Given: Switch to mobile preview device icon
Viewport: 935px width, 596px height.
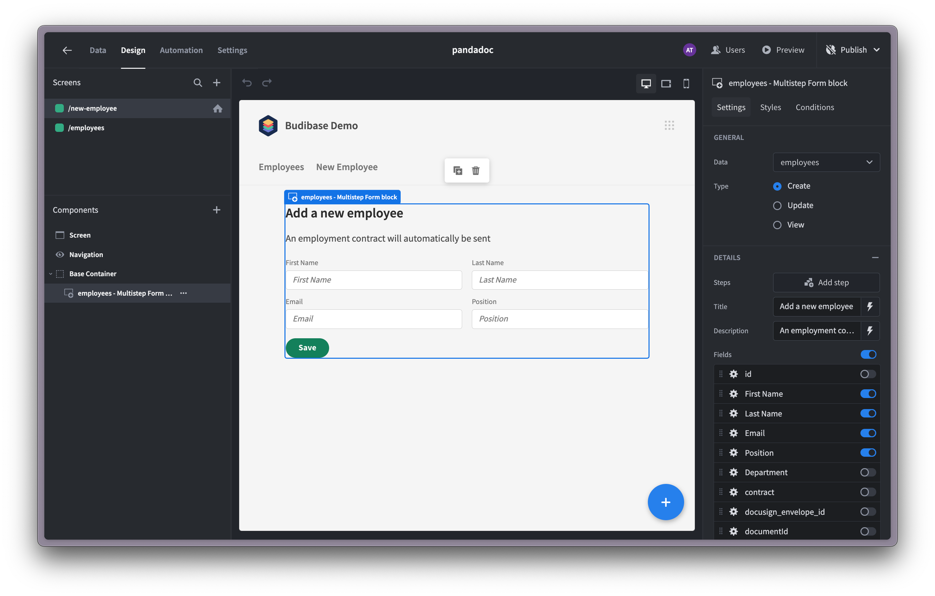Looking at the screenshot, I should (x=686, y=84).
